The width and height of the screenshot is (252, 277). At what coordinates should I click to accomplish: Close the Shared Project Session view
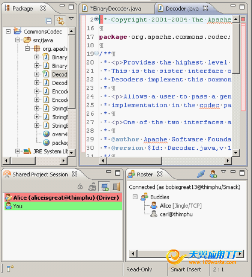click(x=74, y=174)
